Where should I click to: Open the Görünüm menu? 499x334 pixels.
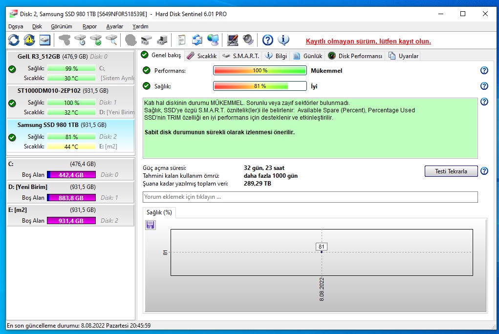62,26
